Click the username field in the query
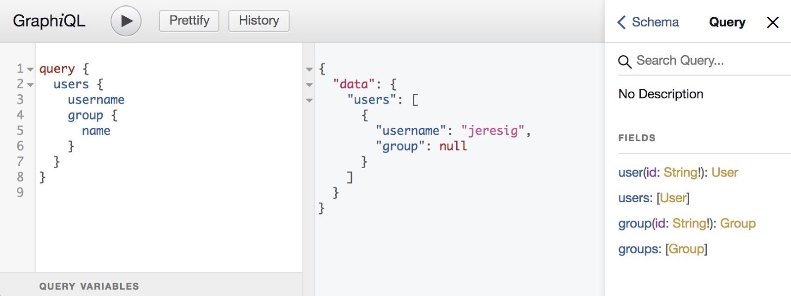Screen dimensions: 791x296 pos(96,100)
